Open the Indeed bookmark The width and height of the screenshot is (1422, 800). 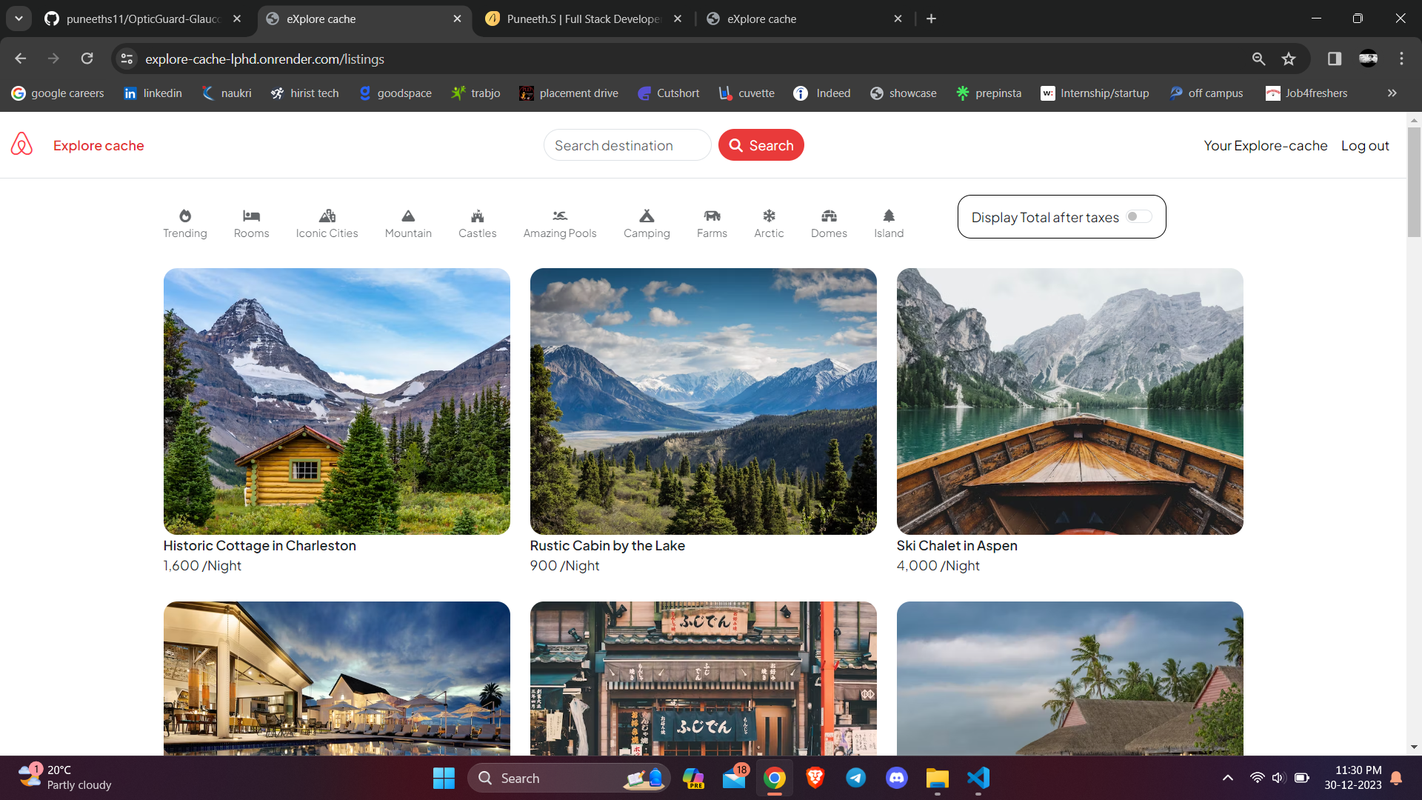pyautogui.click(x=822, y=93)
